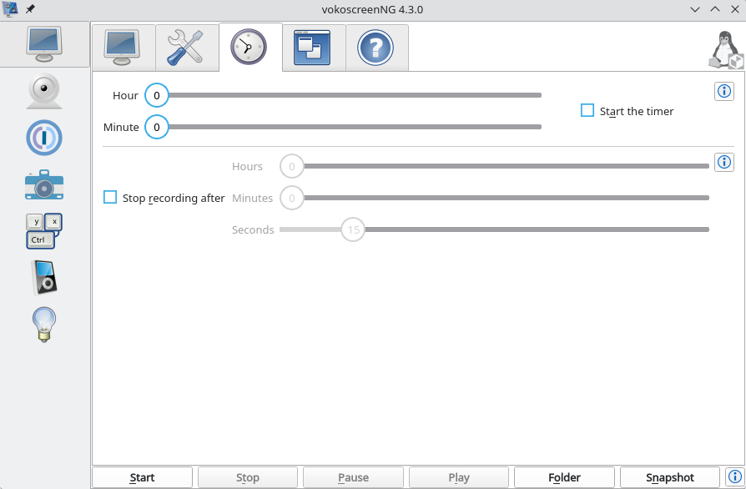Select the camera screenshot mode in sidebar
This screenshot has height=489, width=746.
[x=43, y=184]
